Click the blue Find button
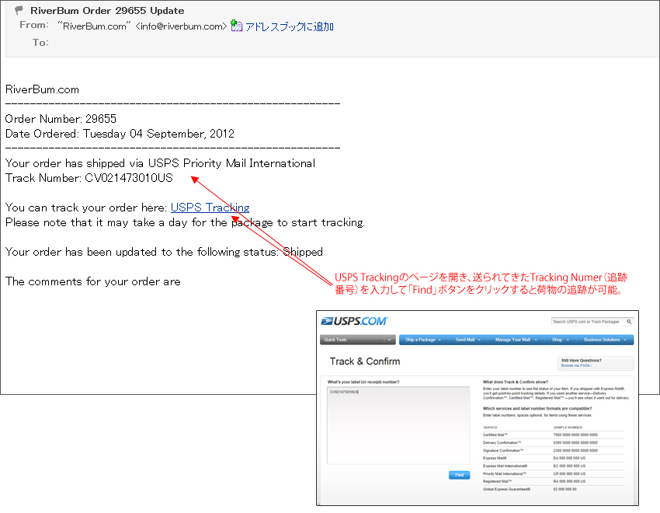Image resolution: width=660 pixels, height=513 pixels. [x=459, y=475]
